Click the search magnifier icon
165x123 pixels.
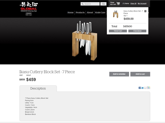[82, 4]
